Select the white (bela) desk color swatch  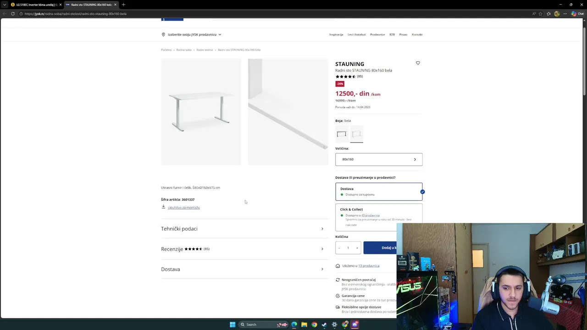point(357,134)
